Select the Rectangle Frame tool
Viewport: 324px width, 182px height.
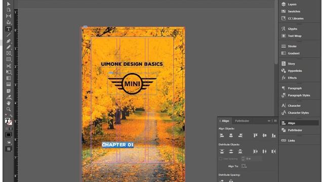click(9, 53)
